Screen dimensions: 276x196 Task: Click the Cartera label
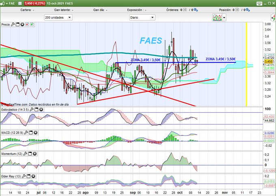pos(26,10)
